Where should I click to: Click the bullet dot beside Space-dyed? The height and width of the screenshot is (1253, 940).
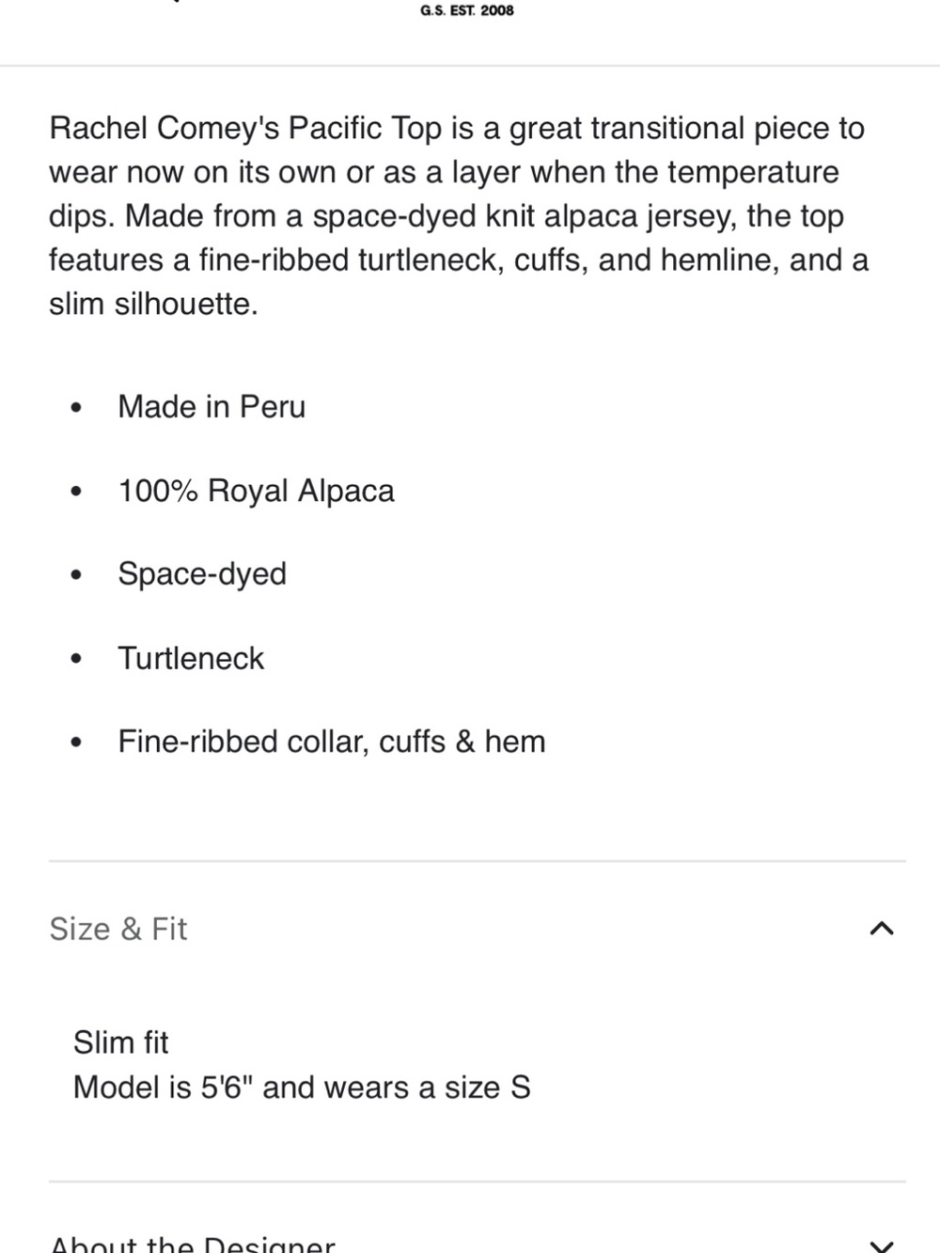tap(77, 575)
